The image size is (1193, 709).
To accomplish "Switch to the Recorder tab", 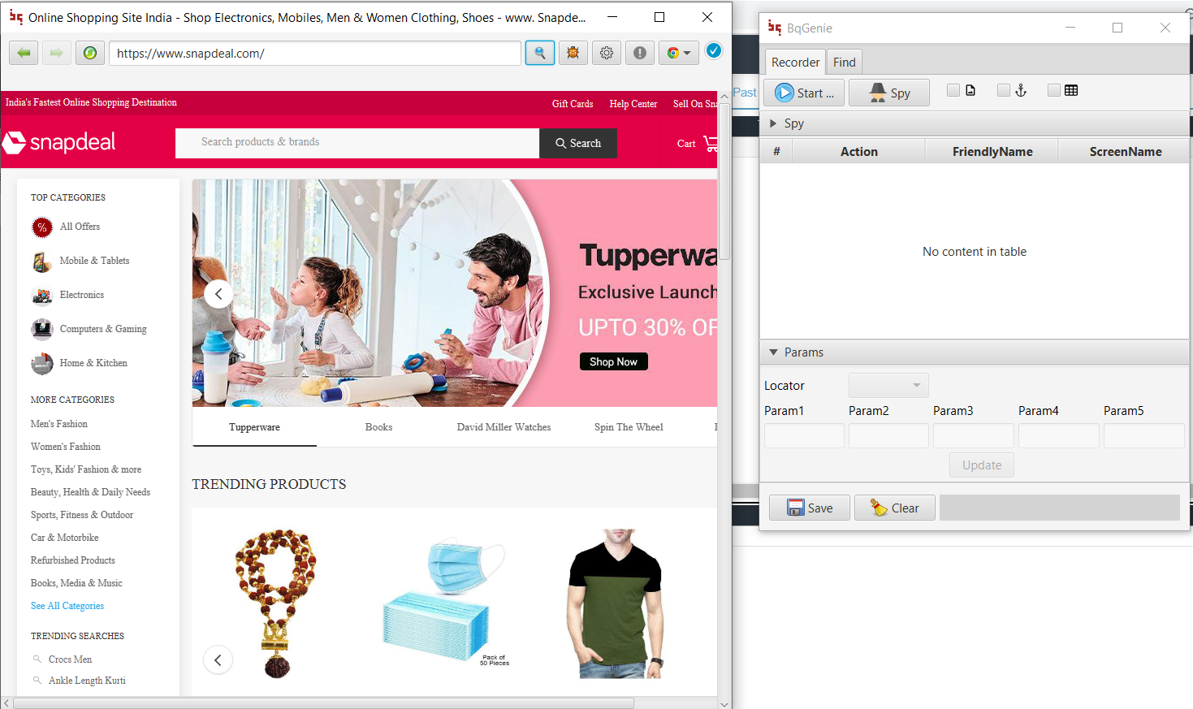I will coord(795,63).
